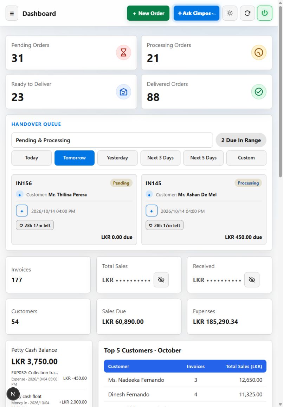Click the Petty Cash Balance LKR 3,750.00
The height and width of the screenshot is (407, 283).
tap(34, 362)
